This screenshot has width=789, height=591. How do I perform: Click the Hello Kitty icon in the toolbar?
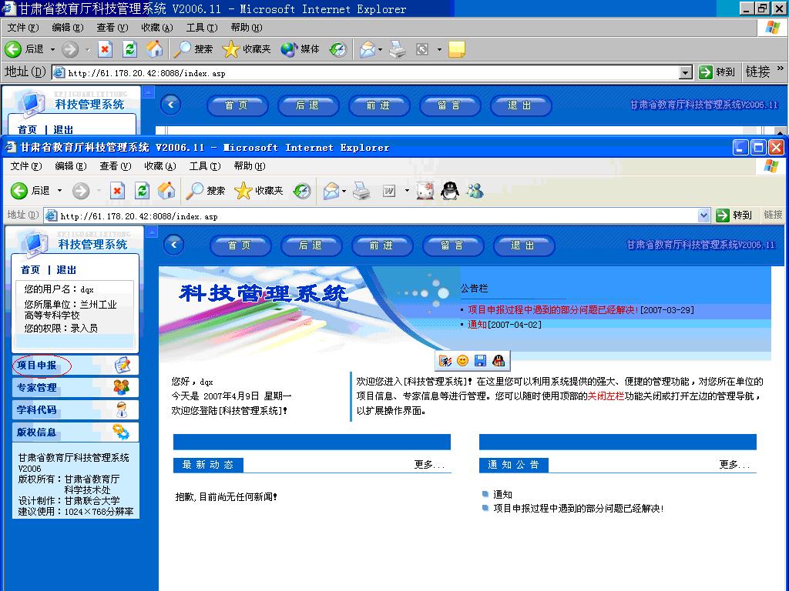(x=425, y=191)
